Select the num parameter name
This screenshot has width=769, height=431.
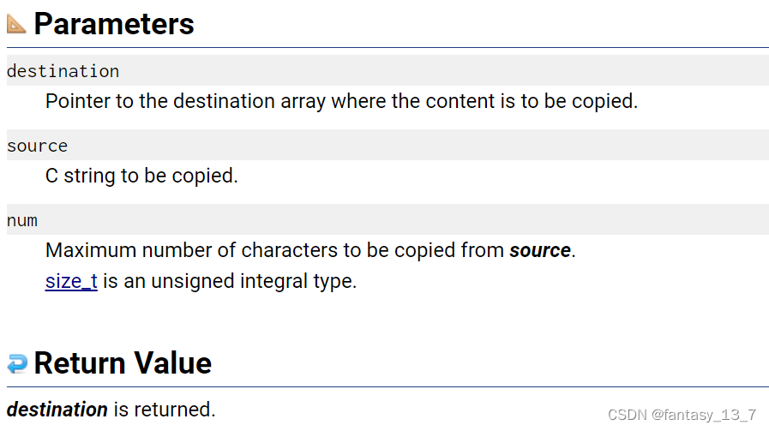click(22, 221)
